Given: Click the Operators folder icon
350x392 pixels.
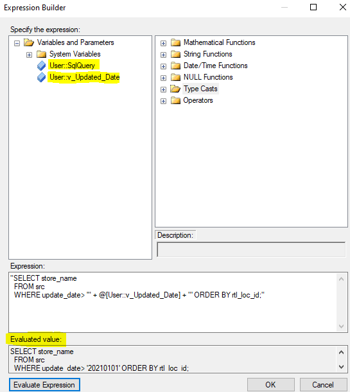Looking at the screenshot, I should (x=175, y=100).
